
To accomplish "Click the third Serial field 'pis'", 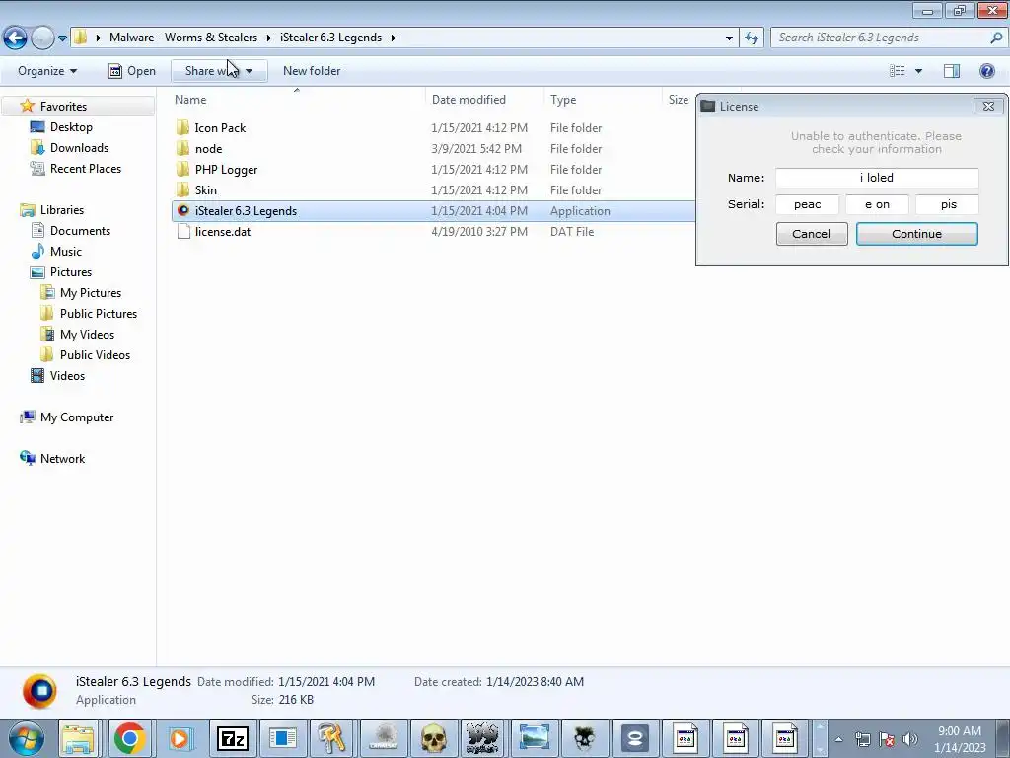I will [947, 204].
